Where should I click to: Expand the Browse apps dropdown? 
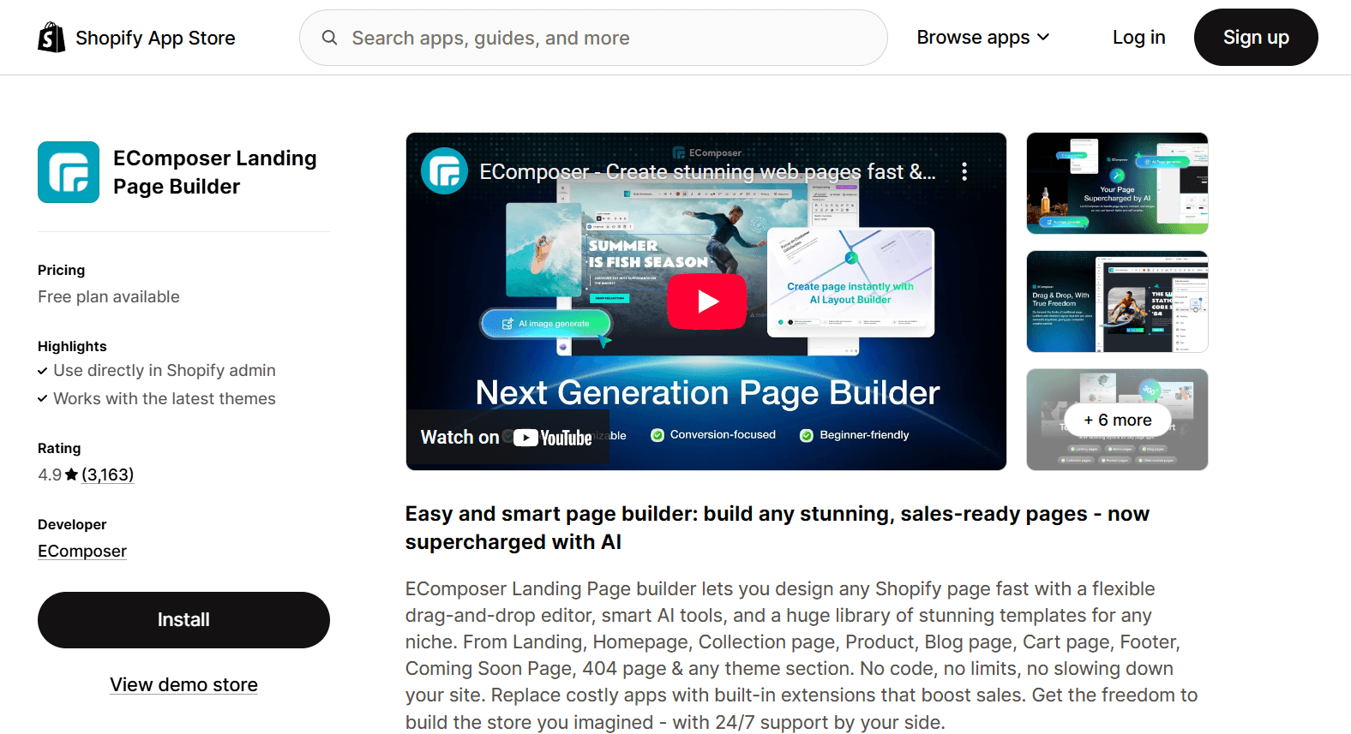click(x=982, y=38)
